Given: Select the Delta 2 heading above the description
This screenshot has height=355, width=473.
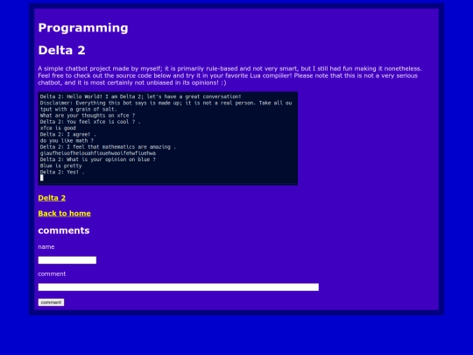Looking at the screenshot, I should coord(62,51).
